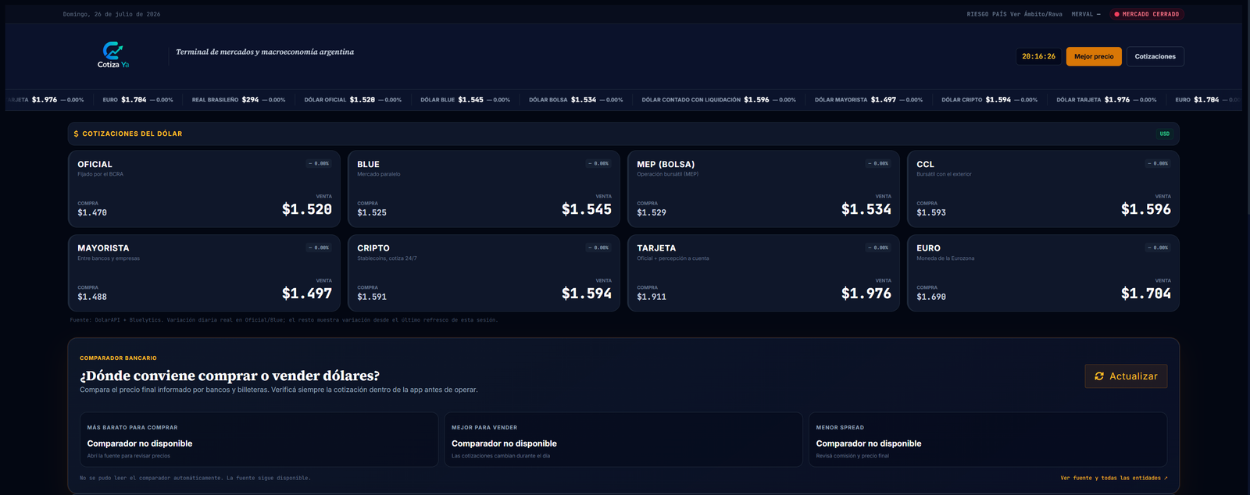This screenshot has width=1250, height=495.
Task: Select Real Brasileño $294 in the ticker
Action: click(238, 100)
